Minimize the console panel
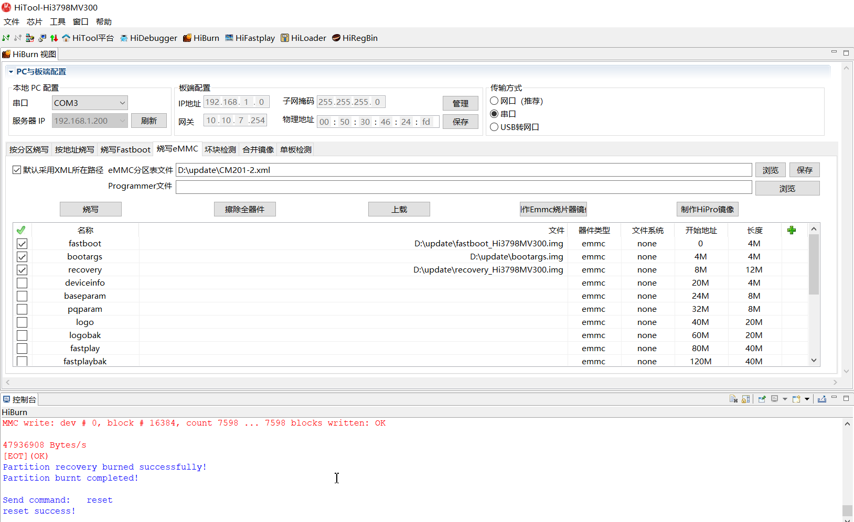The height and width of the screenshot is (522, 854). coord(834,398)
